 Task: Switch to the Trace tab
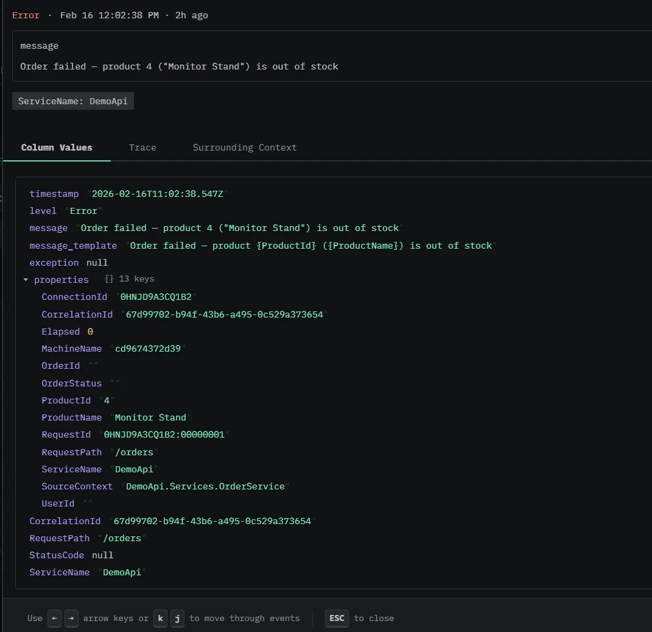click(x=142, y=147)
